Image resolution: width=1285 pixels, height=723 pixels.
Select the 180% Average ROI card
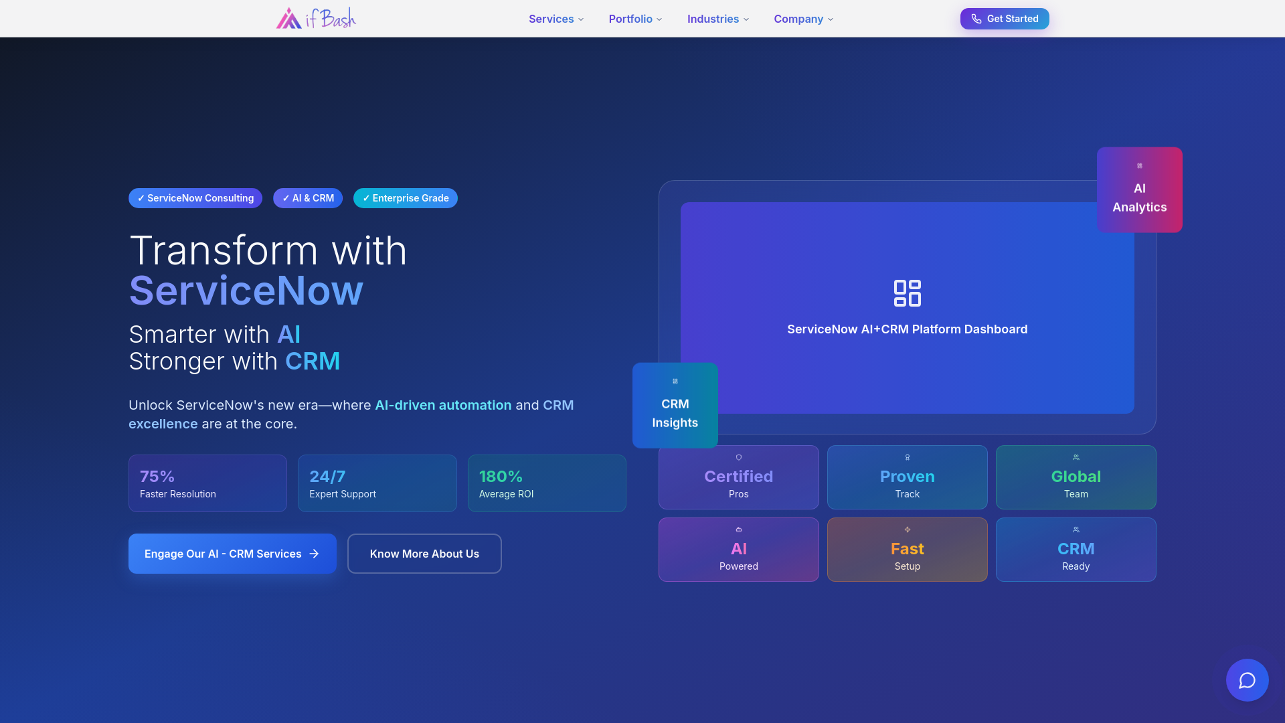point(547,483)
